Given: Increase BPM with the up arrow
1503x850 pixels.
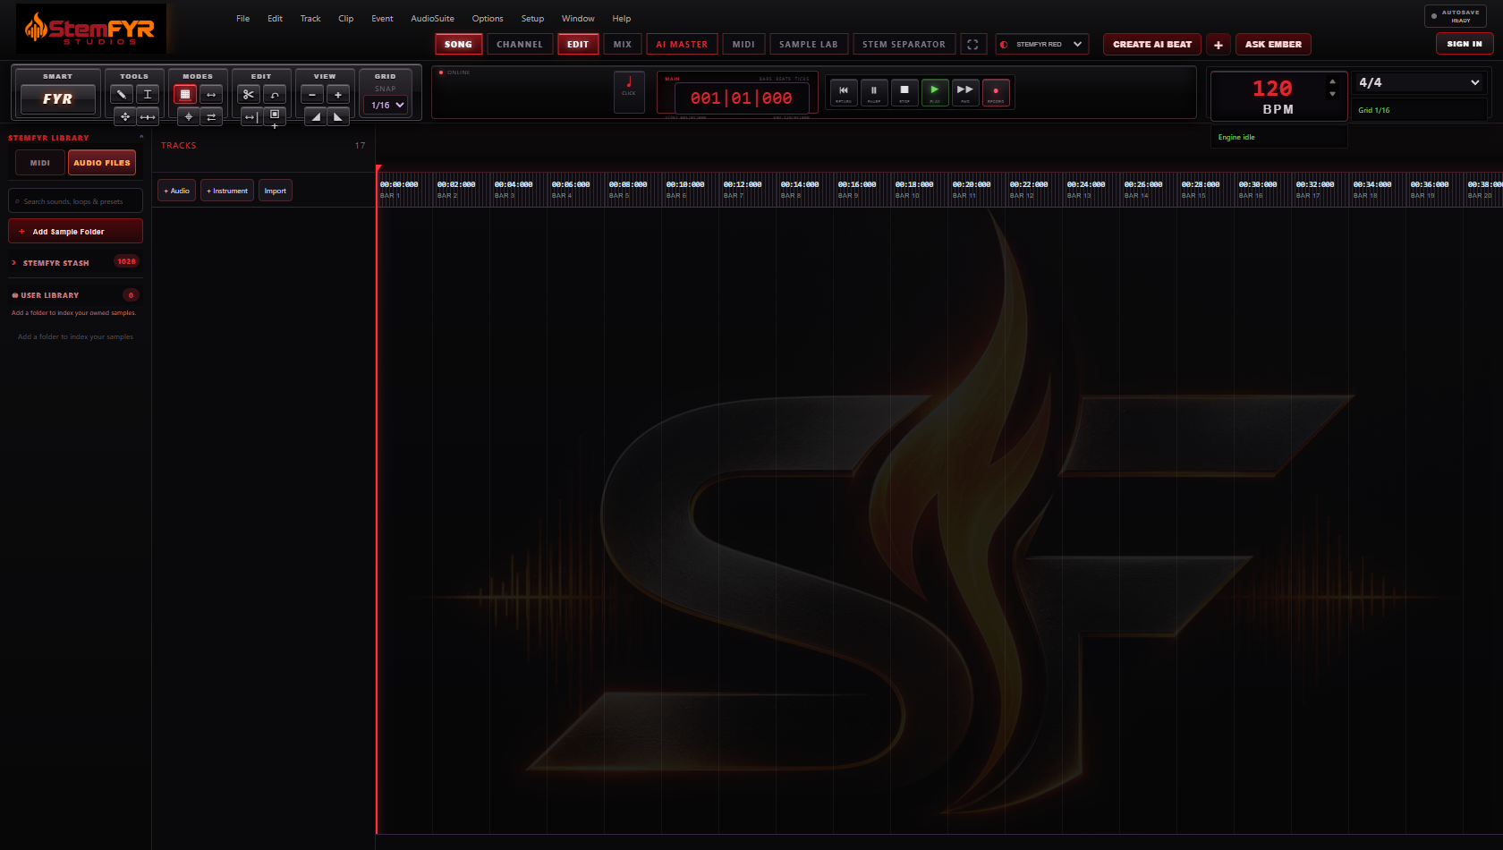Looking at the screenshot, I should (x=1332, y=81).
